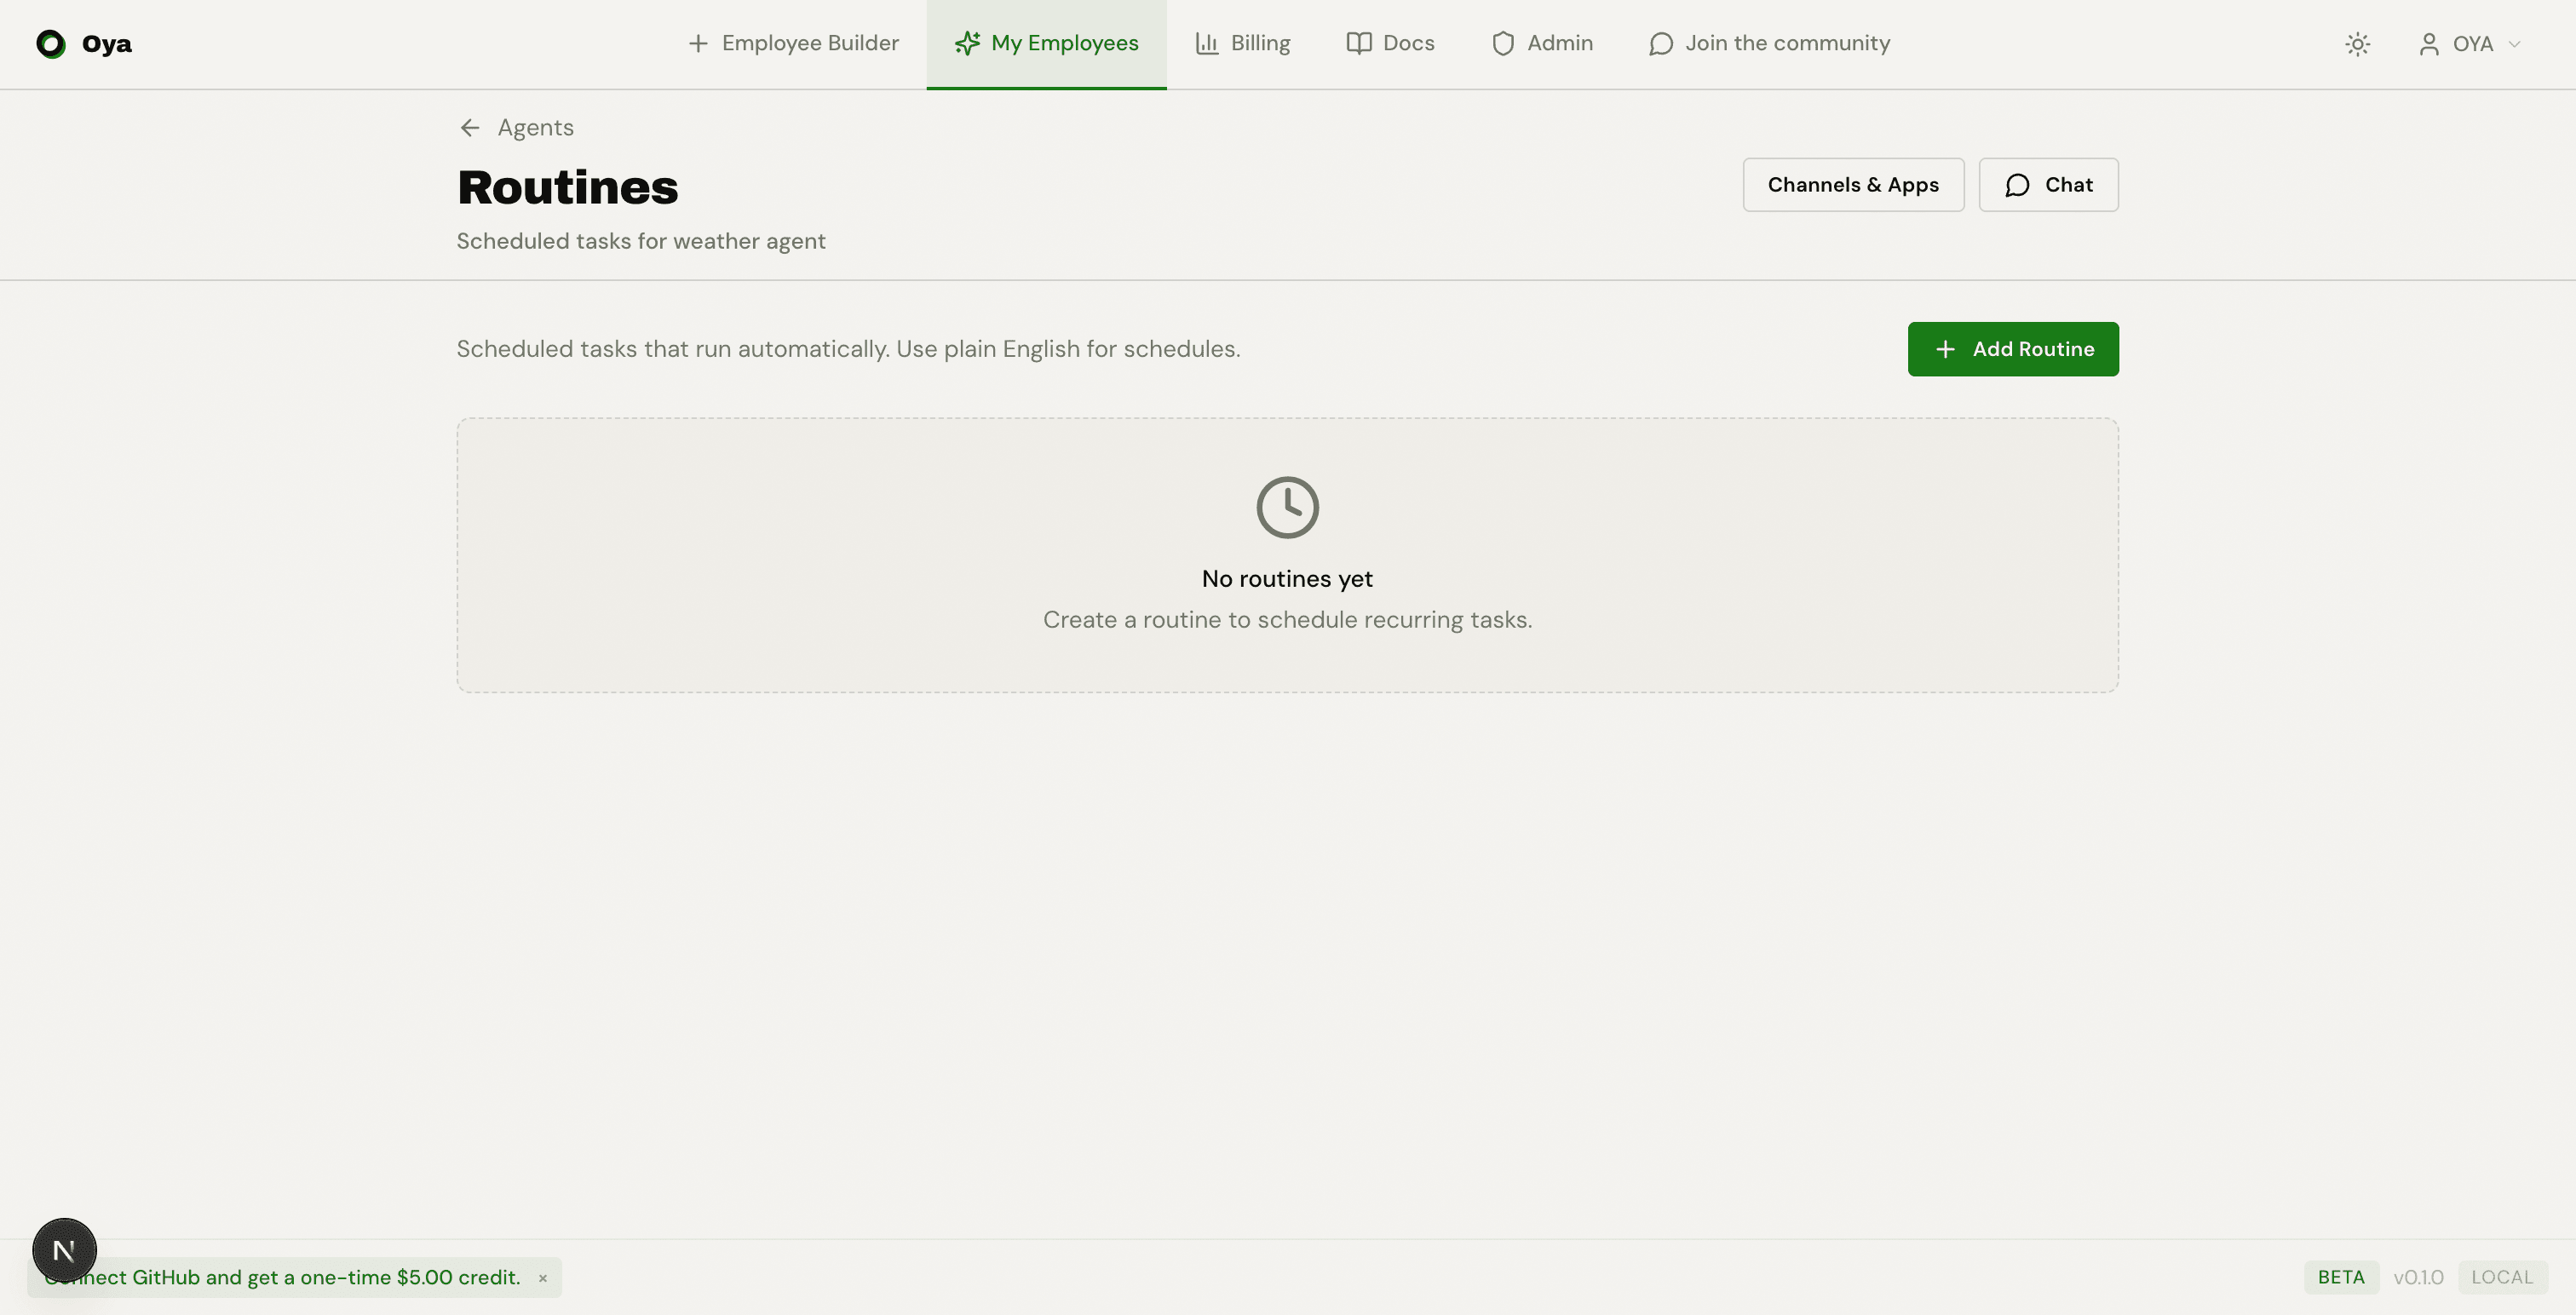
Task: Click the Oya logo icon
Action: coord(49,44)
